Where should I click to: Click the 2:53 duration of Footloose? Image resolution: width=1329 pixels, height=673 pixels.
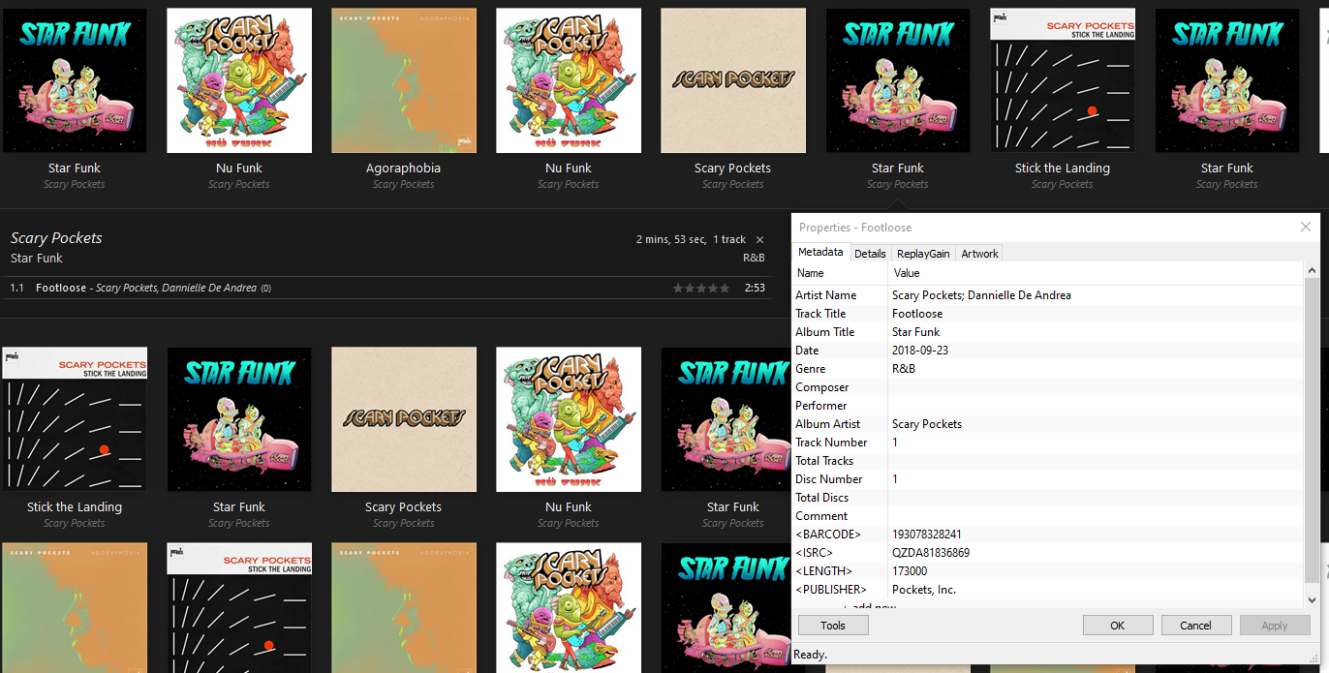point(755,289)
